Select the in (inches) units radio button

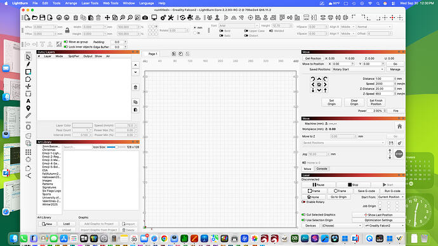(195, 33)
